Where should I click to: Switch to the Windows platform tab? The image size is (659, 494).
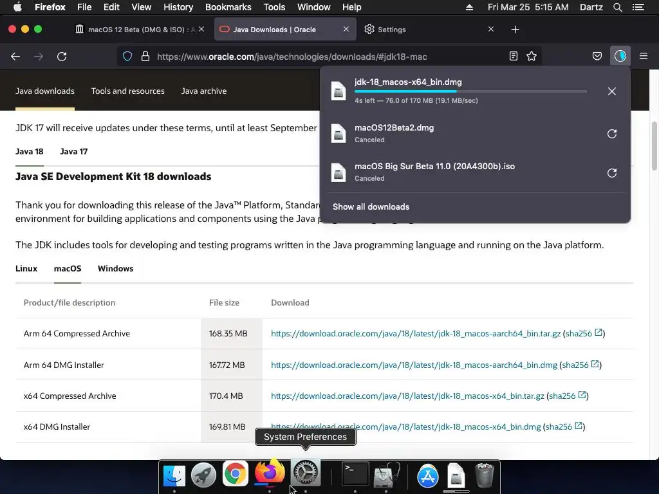(116, 268)
